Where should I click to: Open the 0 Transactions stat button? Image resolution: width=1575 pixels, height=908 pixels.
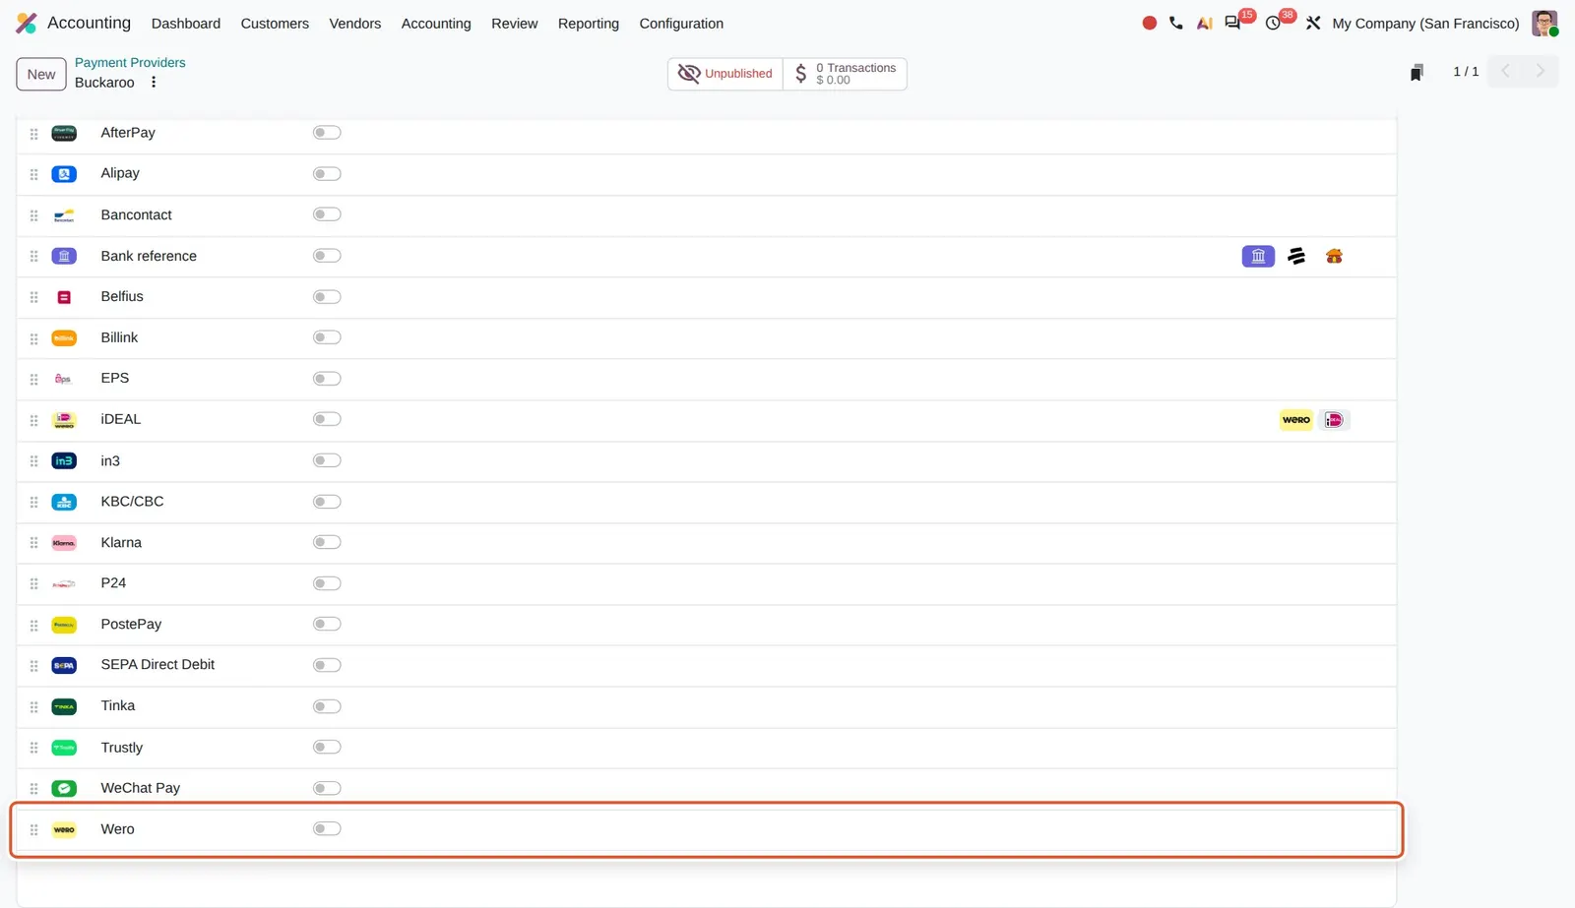coord(846,74)
